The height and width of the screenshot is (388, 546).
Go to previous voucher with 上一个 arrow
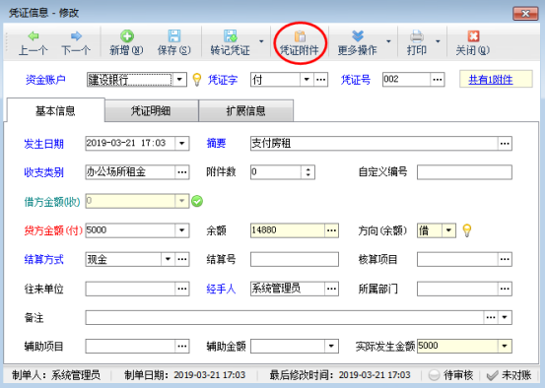[34, 35]
